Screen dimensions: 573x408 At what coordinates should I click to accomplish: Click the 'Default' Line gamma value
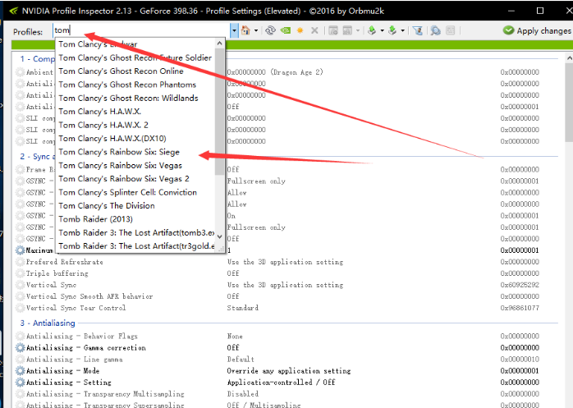(x=241, y=359)
